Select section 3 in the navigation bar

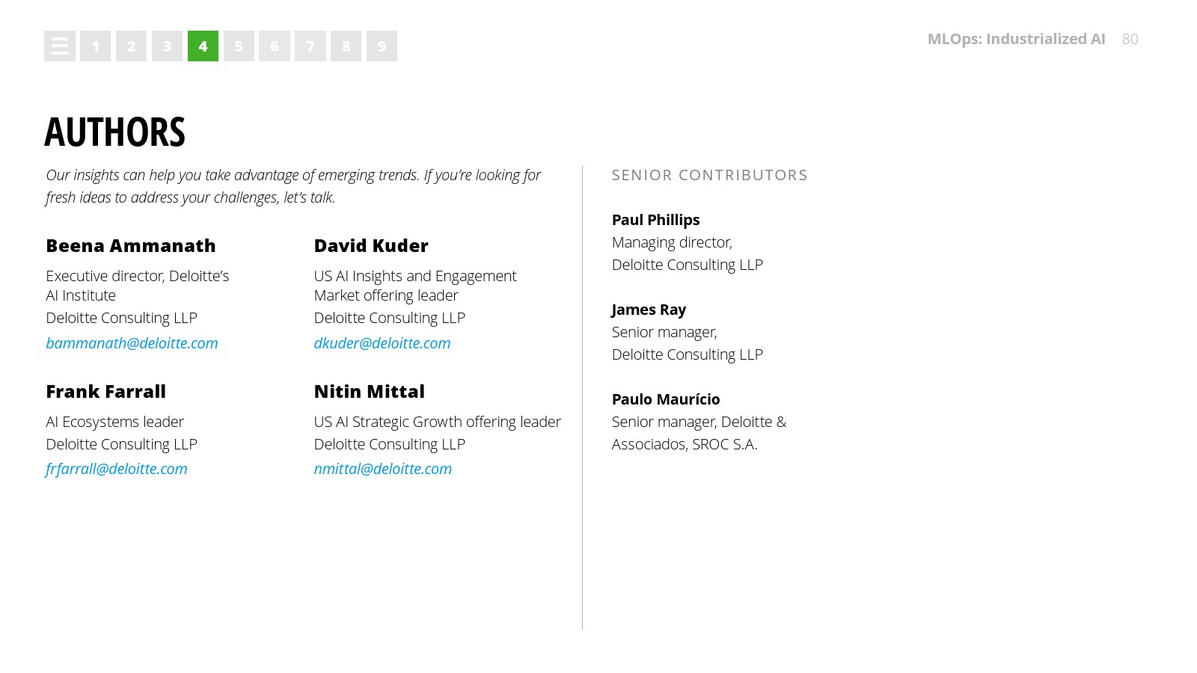pyautogui.click(x=167, y=46)
